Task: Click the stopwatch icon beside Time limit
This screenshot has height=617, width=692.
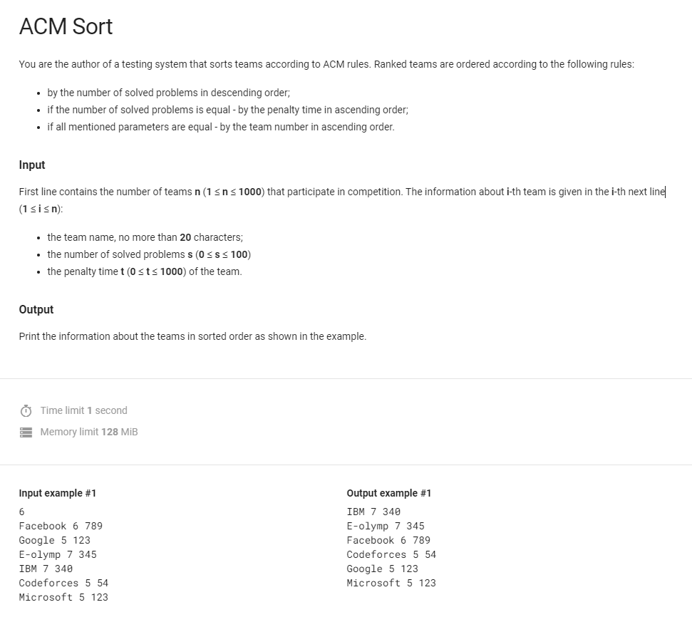Action: (x=26, y=411)
